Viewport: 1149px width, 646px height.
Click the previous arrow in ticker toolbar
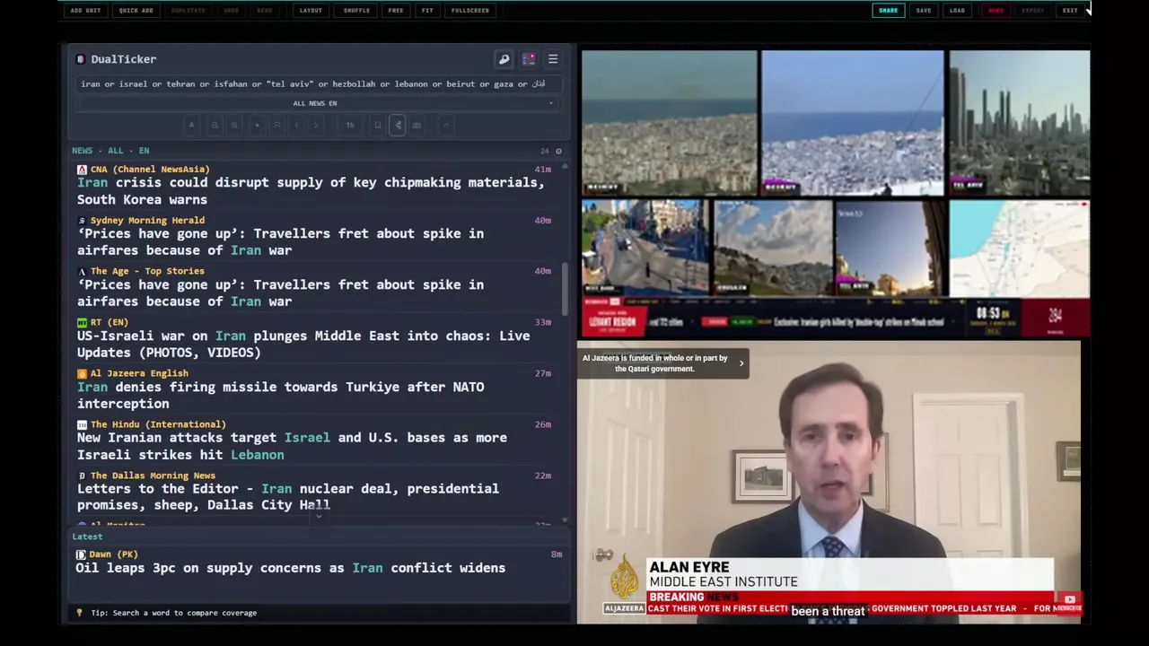[x=296, y=125]
